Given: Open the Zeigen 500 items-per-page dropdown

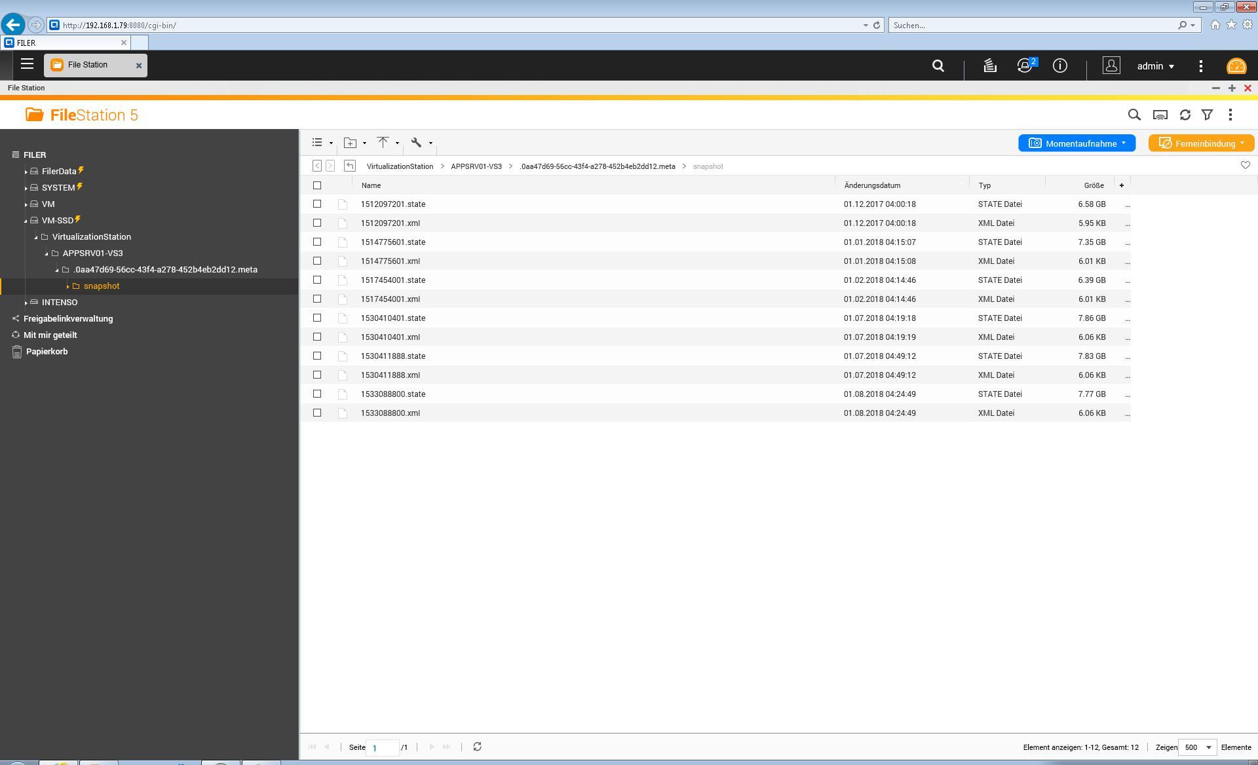Looking at the screenshot, I should tap(1197, 747).
